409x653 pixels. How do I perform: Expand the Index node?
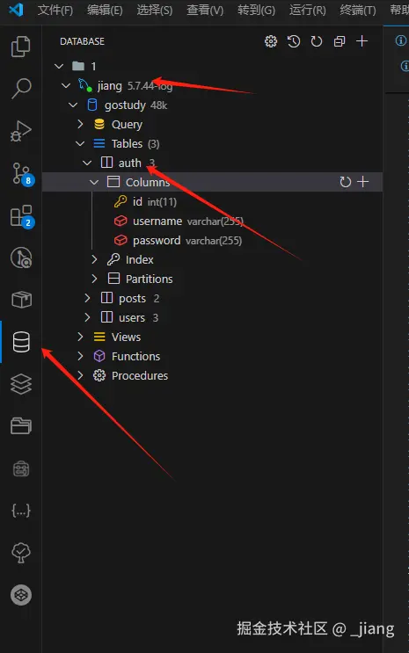coord(94,259)
